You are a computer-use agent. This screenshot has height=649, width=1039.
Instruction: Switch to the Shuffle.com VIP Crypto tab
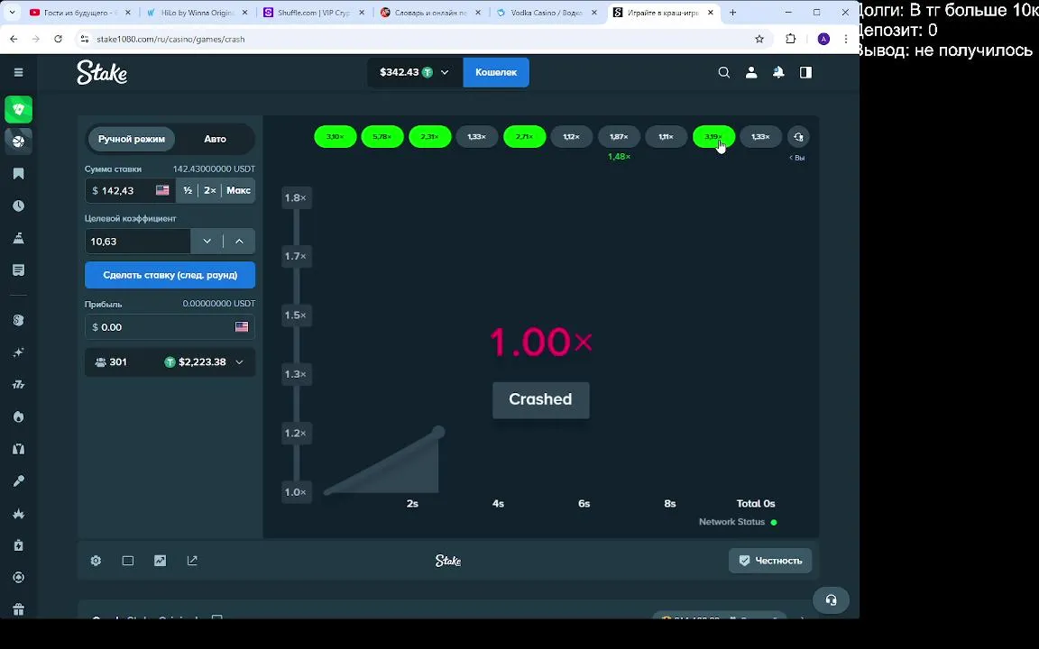tap(313, 13)
